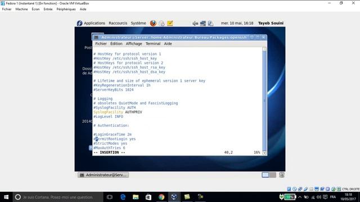This screenshot has height=202, width=360.
Task: Click the battery percentage indicator in the tray
Action: click(x=290, y=197)
